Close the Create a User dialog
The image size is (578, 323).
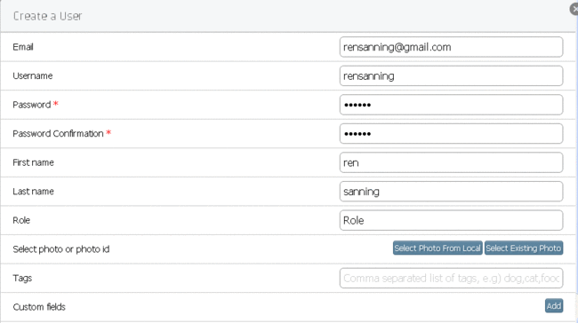point(574,9)
